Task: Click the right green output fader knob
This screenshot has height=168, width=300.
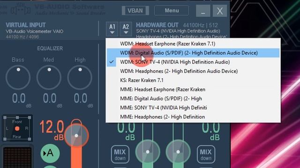Action: [x=178, y=152]
